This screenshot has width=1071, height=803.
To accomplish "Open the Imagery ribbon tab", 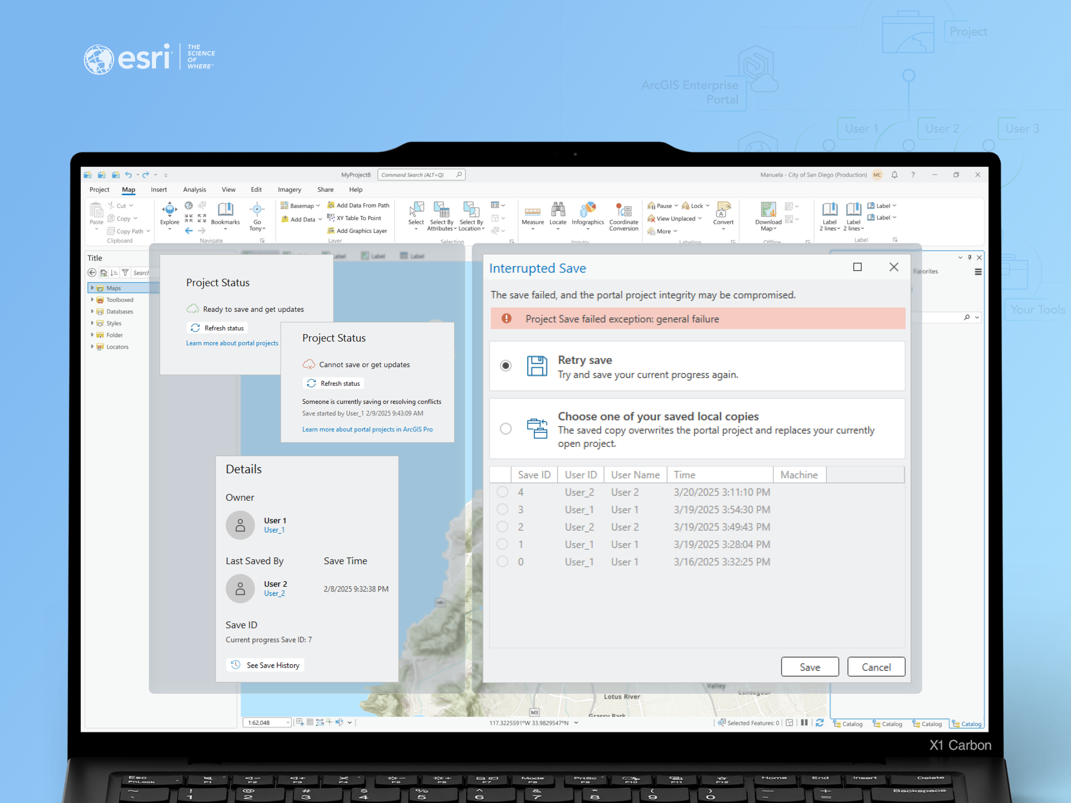I will pos(290,190).
